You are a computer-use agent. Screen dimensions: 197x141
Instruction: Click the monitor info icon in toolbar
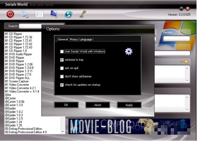coord(54,14)
